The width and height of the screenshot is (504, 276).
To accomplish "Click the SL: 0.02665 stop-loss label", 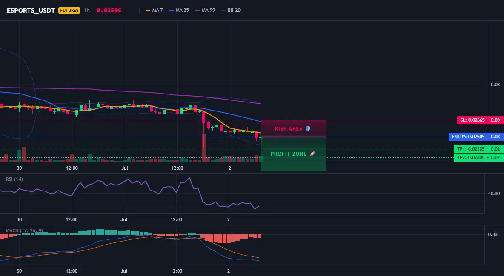I will (x=472, y=120).
